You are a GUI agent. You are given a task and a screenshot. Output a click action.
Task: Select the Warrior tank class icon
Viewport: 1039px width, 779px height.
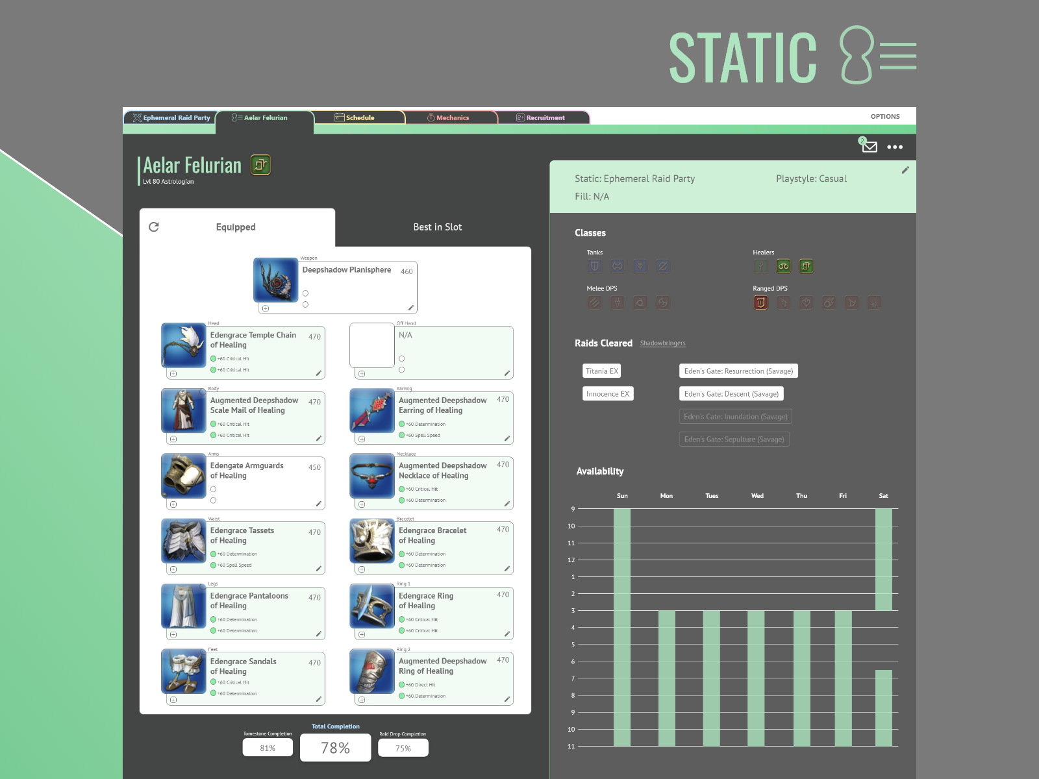click(617, 266)
